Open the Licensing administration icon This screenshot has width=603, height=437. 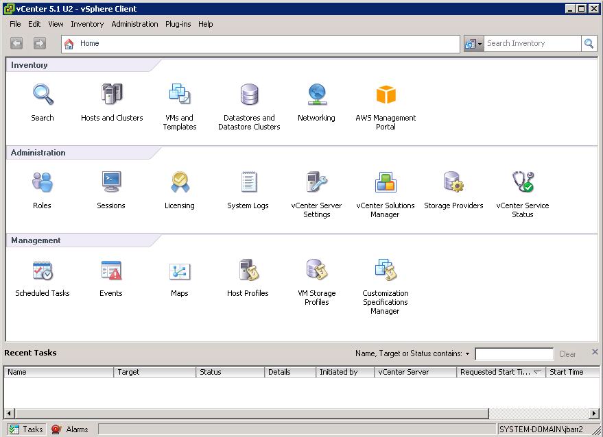point(180,182)
